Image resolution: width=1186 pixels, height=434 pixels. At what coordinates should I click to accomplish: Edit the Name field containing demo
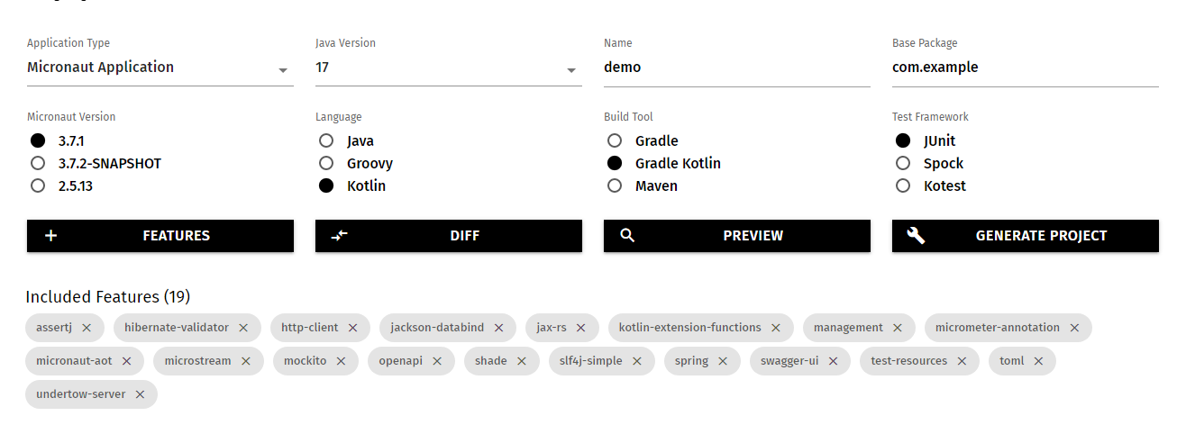(737, 68)
